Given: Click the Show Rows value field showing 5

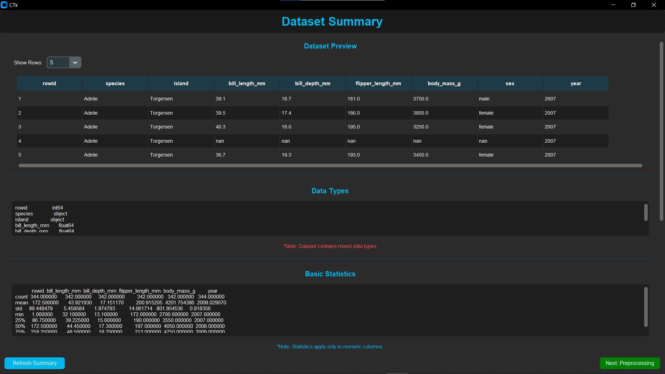Looking at the screenshot, I should (59, 63).
